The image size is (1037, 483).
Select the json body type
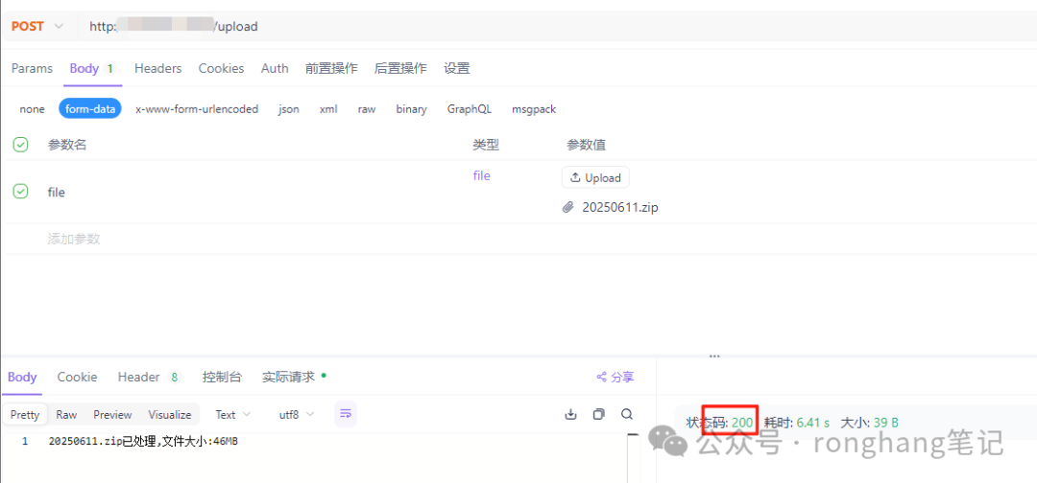pyautogui.click(x=288, y=109)
